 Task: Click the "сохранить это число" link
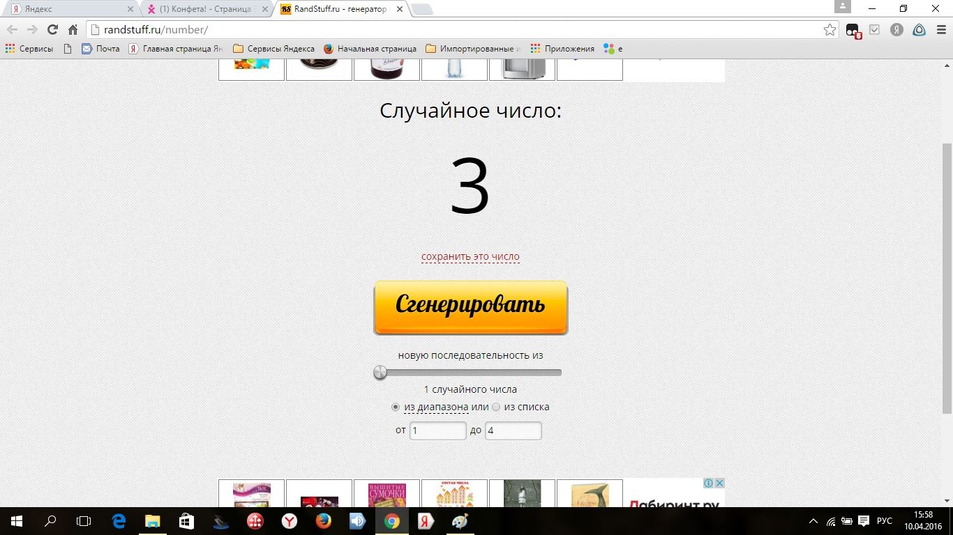pyautogui.click(x=470, y=256)
